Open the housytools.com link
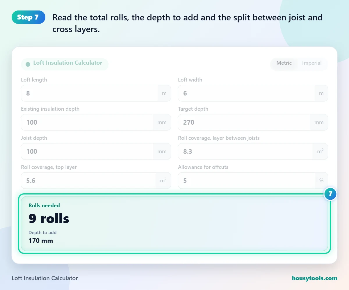This screenshot has height=290, width=349. [314, 278]
